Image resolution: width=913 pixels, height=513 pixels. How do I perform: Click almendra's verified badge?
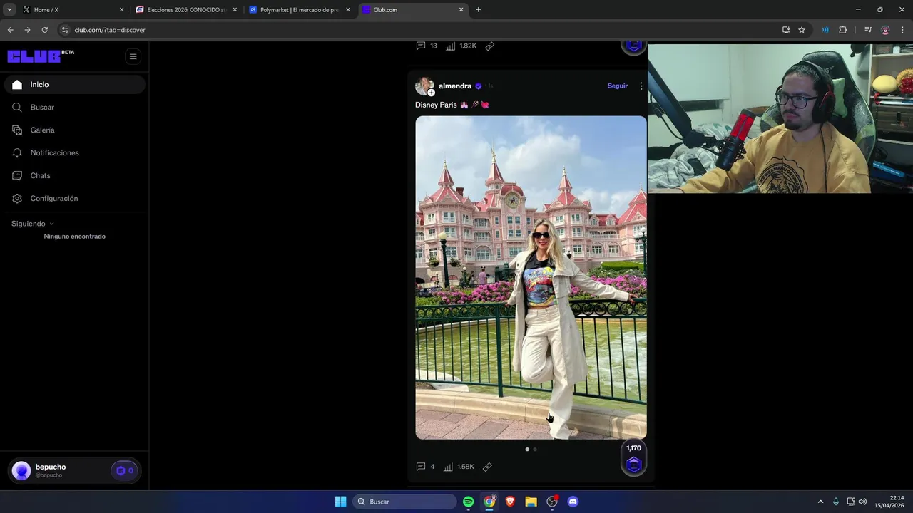pos(478,85)
